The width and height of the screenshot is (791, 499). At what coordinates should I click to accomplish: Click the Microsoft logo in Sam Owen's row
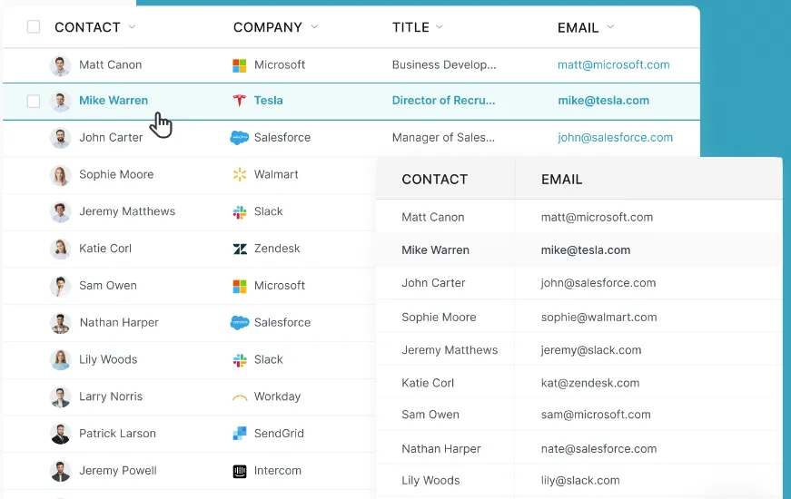point(240,286)
